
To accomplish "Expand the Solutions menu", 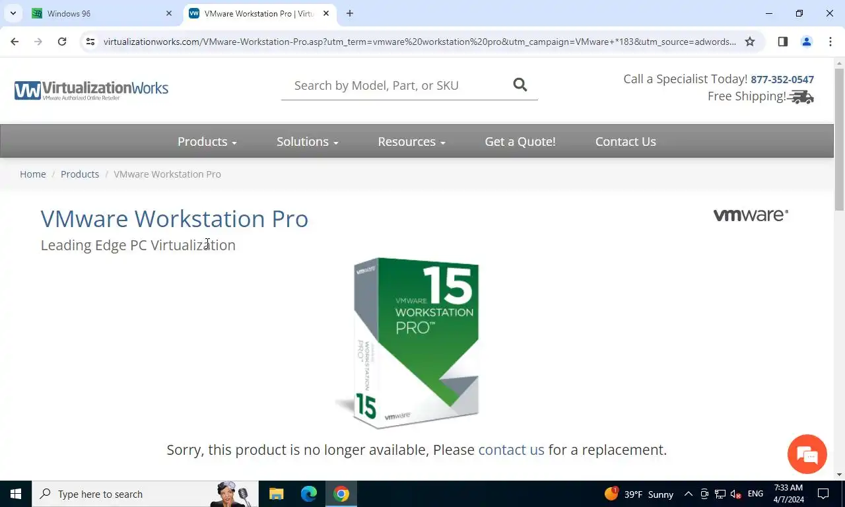I will (x=307, y=141).
